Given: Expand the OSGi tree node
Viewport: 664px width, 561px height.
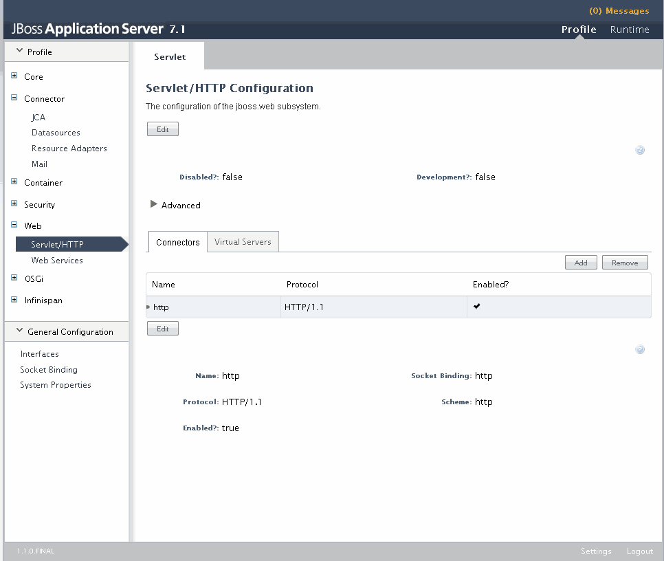Looking at the screenshot, I should [x=14, y=277].
